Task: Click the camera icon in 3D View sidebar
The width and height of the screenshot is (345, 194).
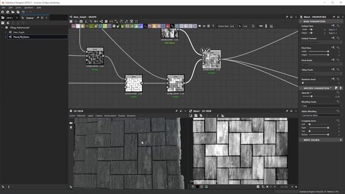Action: 71,123
